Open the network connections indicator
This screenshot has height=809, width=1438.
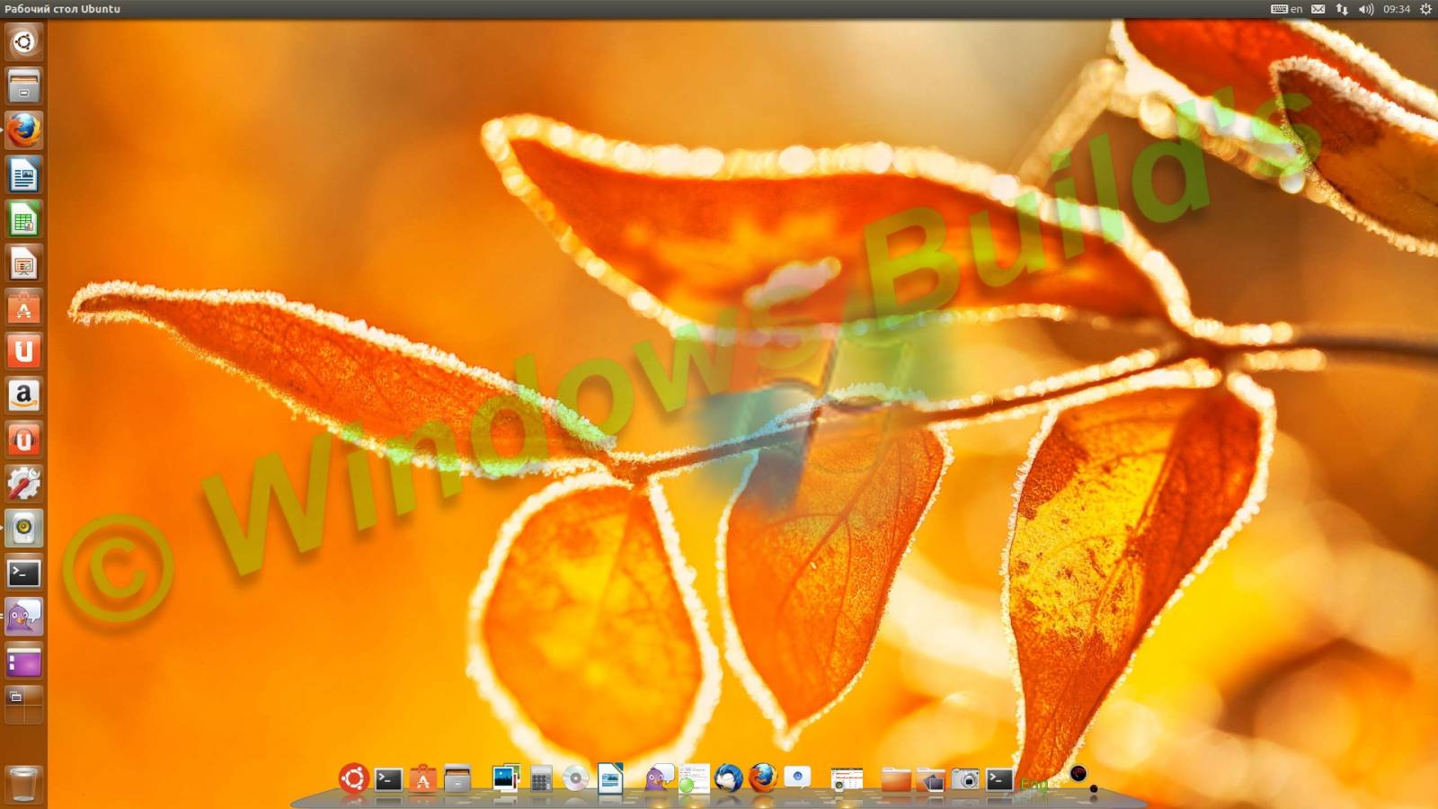(x=1342, y=9)
